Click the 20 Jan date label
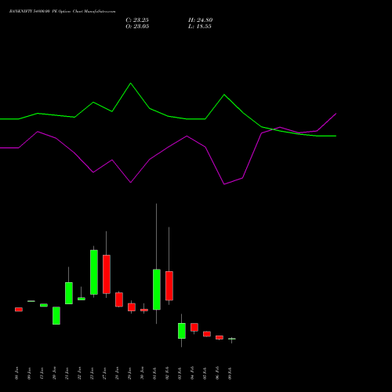Image resolution: width=392 pixels, height=392 pixels. pos(55,373)
